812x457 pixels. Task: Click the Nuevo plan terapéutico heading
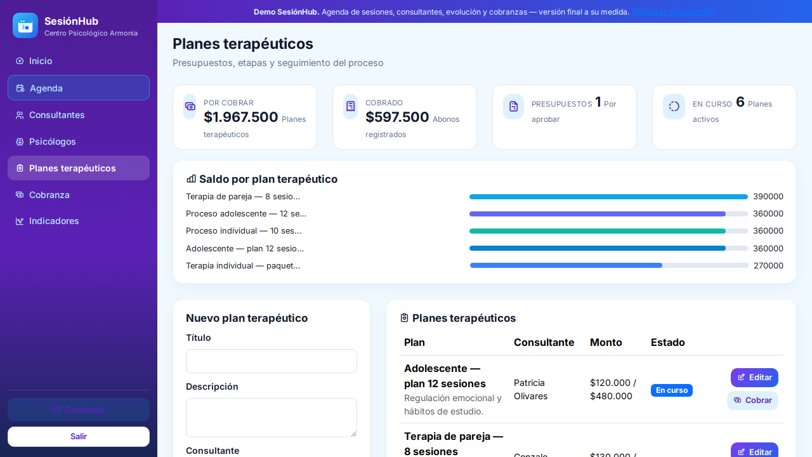point(247,318)
